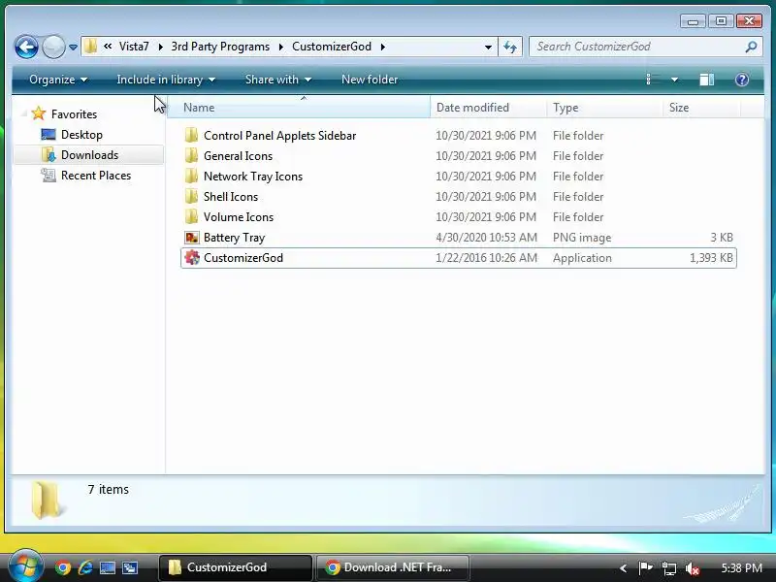Click the 1,393 KB size cell
Viewport: 776px width, 582px height.
click(x=711, y=258)
